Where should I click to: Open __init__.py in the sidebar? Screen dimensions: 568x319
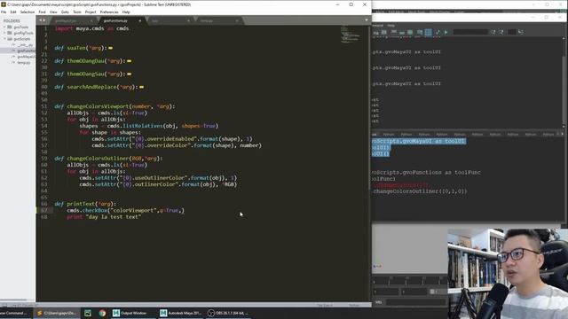(26, 45)
